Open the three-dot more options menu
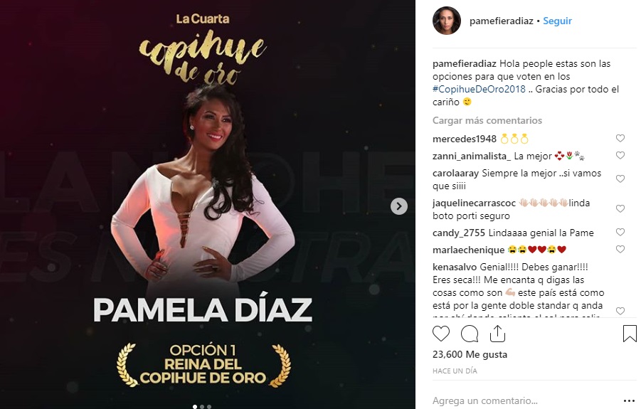This screenshot has width=641, height=409. pos(630,401)
